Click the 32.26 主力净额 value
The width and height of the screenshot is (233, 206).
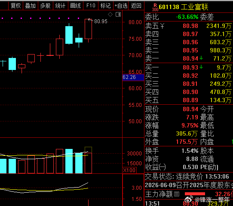(x=224, y=194)
